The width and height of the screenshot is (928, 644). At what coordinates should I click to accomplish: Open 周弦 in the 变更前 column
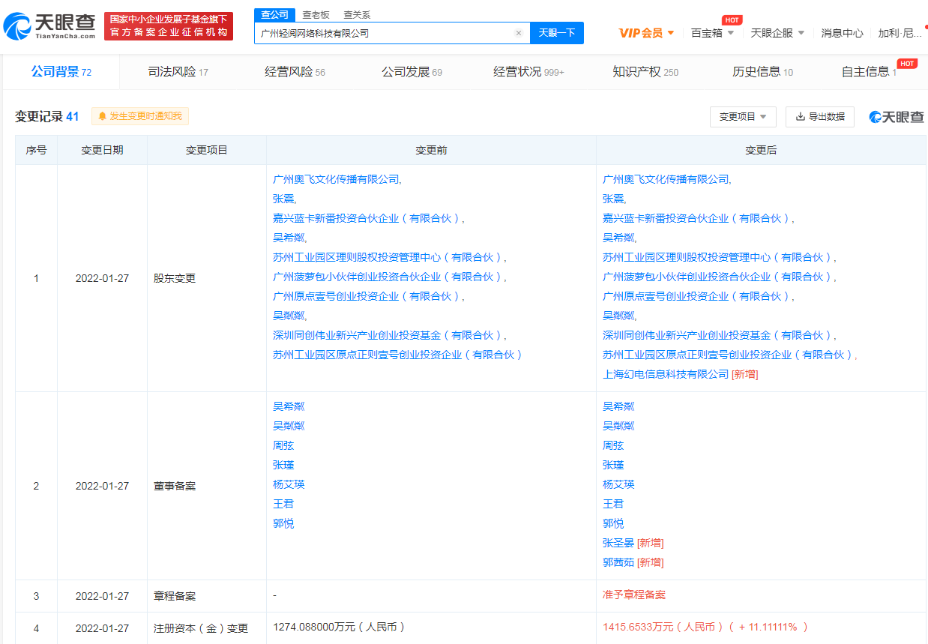pos(283,445)
